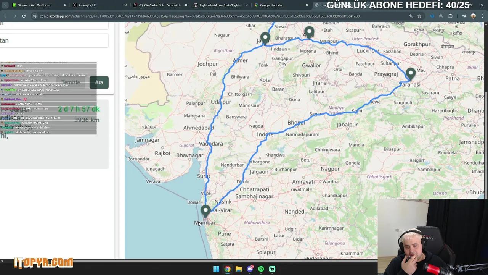The image size is (488, 275).
Task: Click the Lucknow label on the map
Action: (368, 51)
